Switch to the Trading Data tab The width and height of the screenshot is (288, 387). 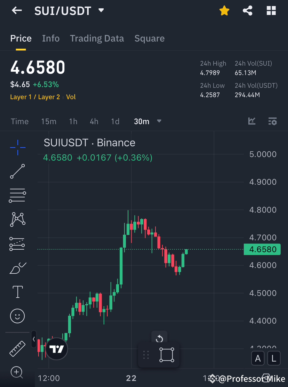pyautogui.click(x=97, y=38)
